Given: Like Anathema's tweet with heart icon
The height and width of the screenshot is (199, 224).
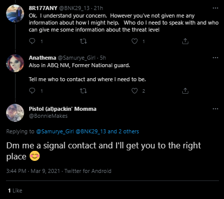Looking at the screenshot, I should (135, 91).
